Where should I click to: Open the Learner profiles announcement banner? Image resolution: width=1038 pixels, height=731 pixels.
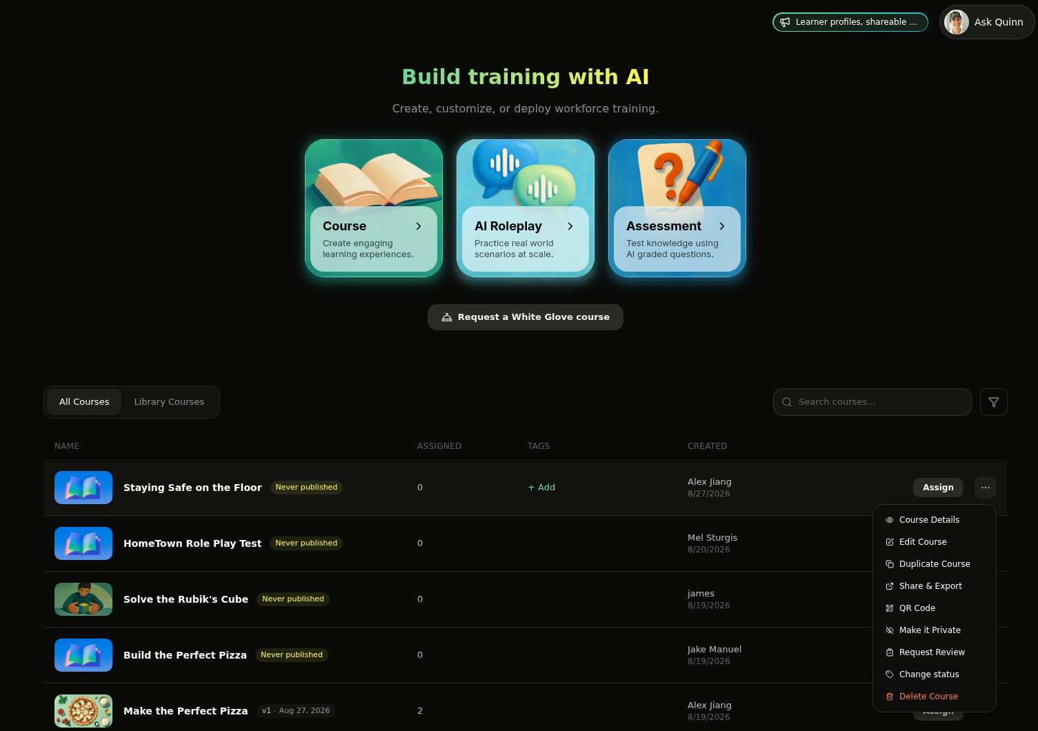coord(850,22)
